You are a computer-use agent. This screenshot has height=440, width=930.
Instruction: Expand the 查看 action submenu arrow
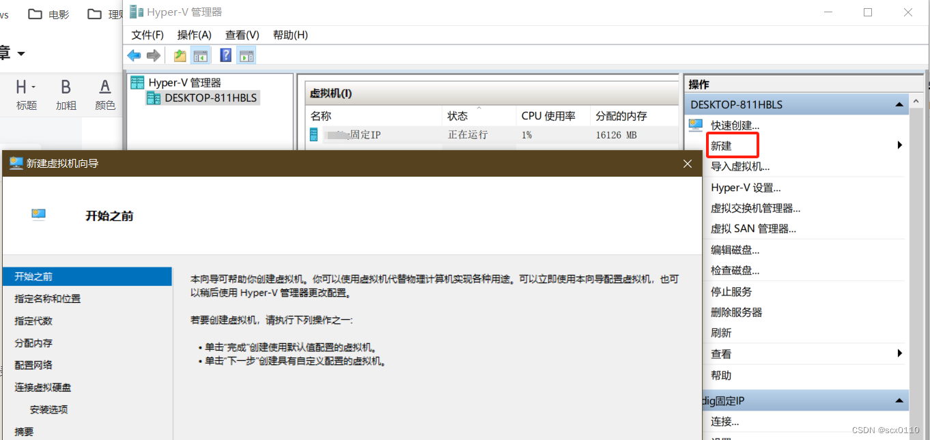pyautogui.click(x=900, y=354)
